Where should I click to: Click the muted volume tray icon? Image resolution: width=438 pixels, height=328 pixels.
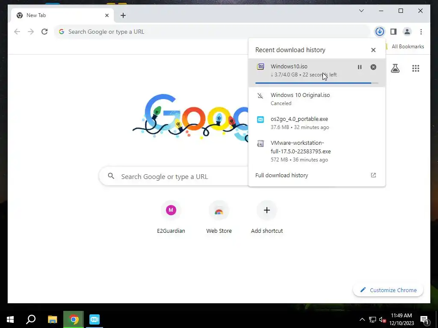click(382, 319)
